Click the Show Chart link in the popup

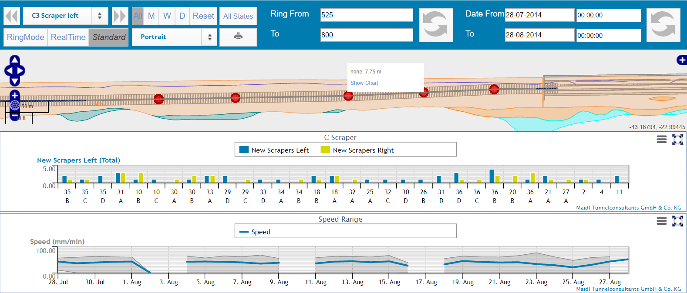[x=364, y=83]
